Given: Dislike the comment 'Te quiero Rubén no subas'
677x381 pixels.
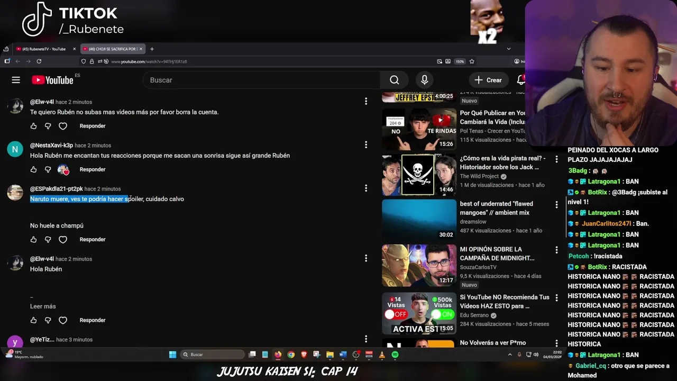Looking at the screenshot, I should coord(48,126).
